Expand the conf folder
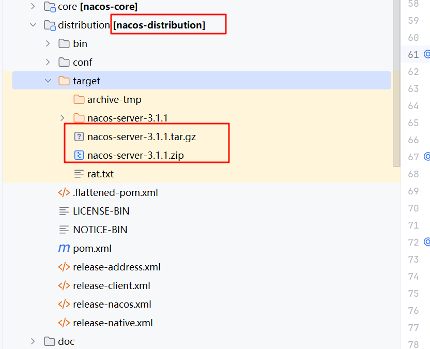The image size is (430, 349). pos(48,62)
